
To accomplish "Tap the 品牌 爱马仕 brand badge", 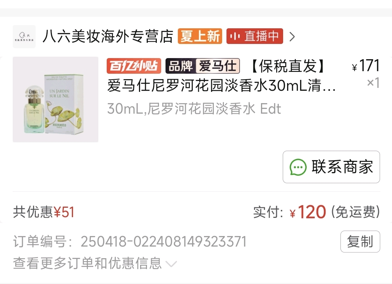I will pos(203,66).
